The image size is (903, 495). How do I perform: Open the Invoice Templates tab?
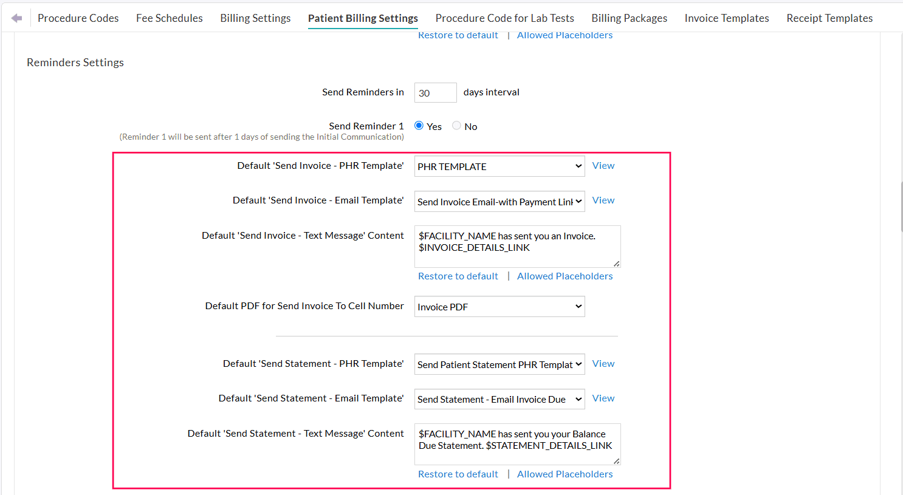[x=726, y=18]
